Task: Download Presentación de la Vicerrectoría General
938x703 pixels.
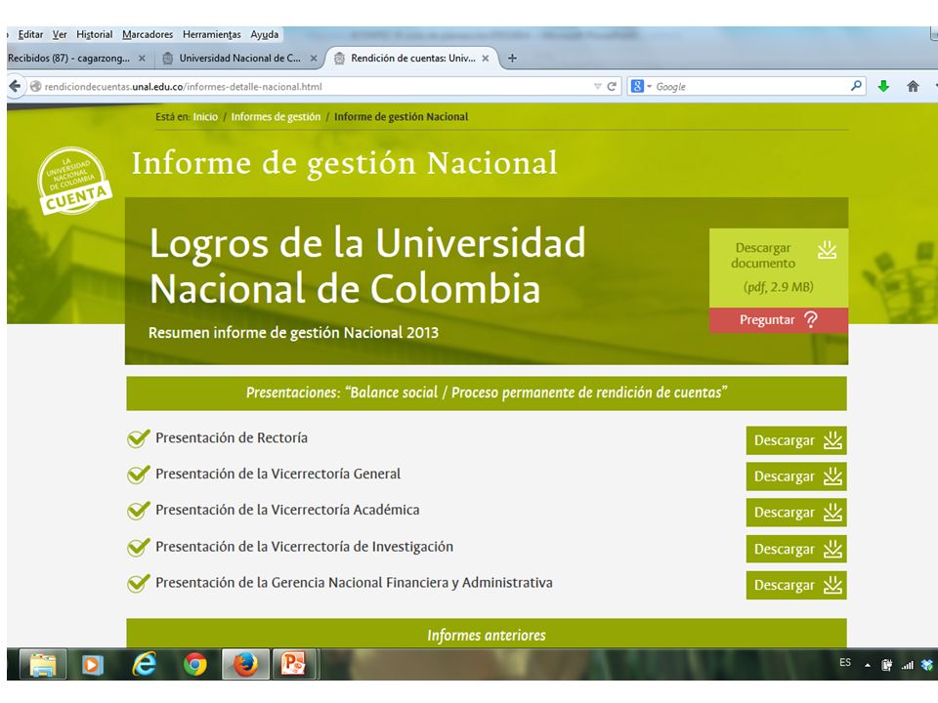Action: (x=796, y=476)
